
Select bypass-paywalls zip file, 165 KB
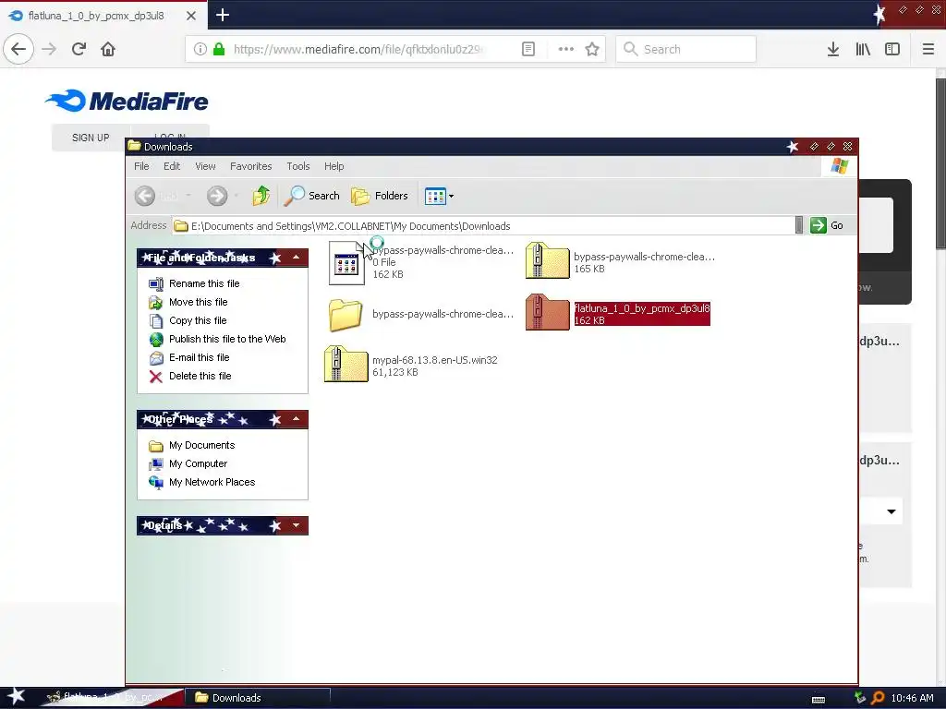(x=620, y=262)
